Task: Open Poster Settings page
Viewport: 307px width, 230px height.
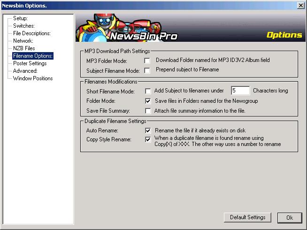Action: coord(30,63)
